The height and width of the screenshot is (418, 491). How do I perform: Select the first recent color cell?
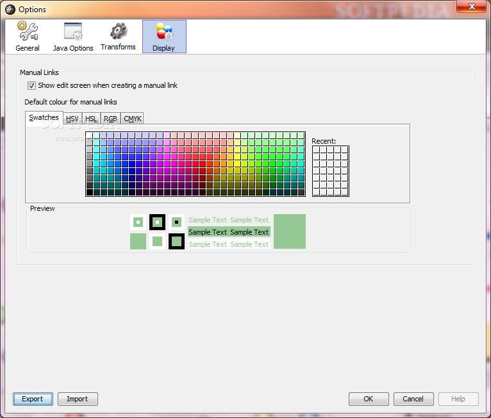316,149
